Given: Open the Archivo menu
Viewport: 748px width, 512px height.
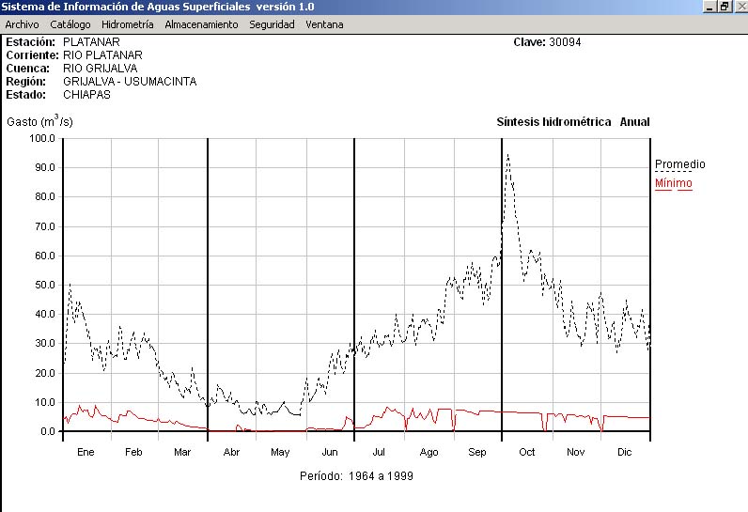Looking at the screenshot, I should pos(22,24).
